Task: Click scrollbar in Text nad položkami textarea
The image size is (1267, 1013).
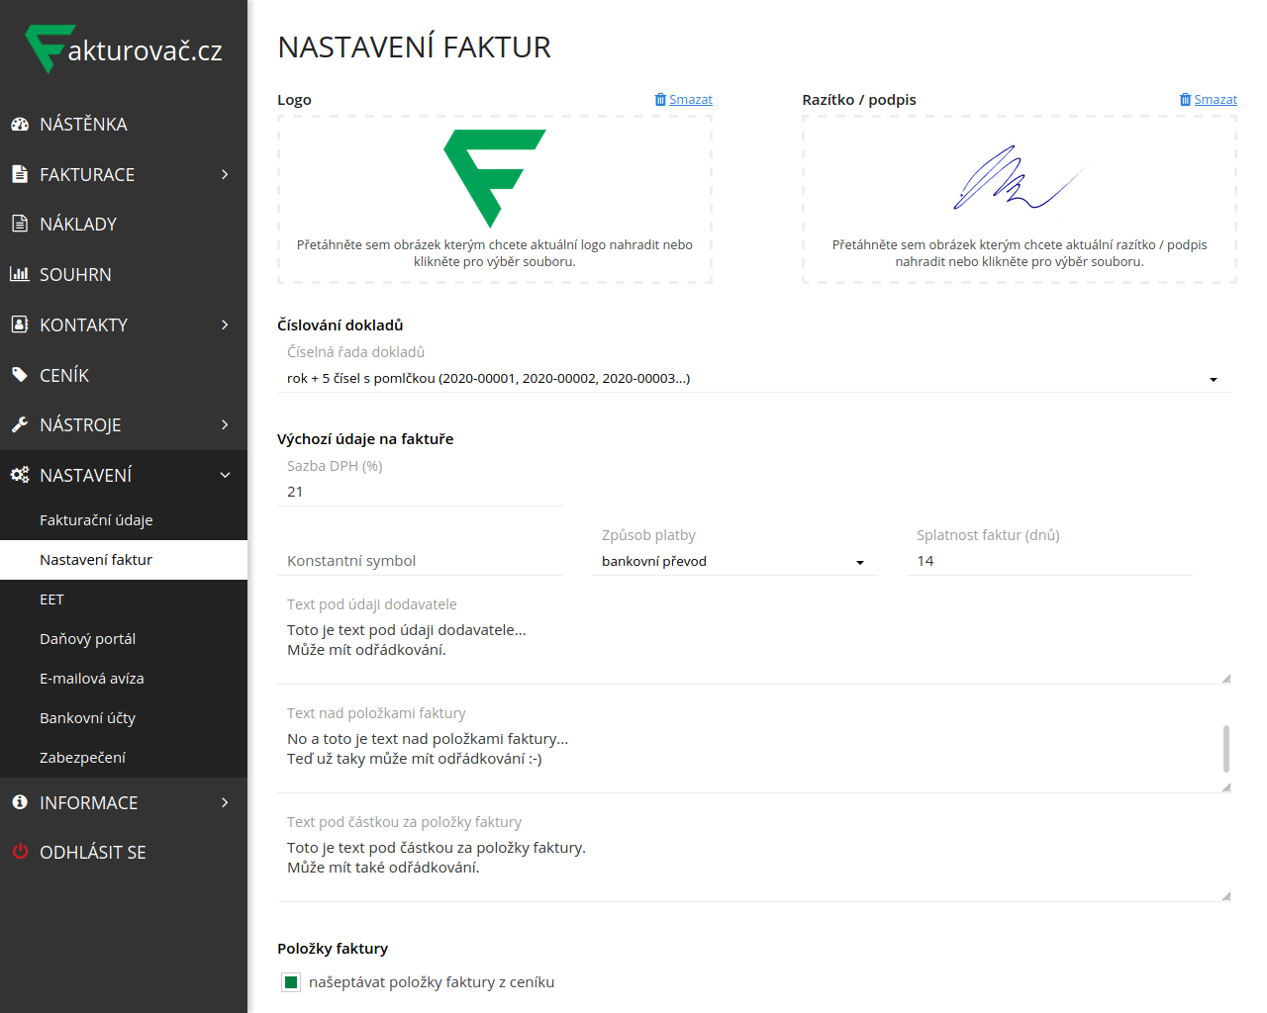Action: click(1226, 748)
